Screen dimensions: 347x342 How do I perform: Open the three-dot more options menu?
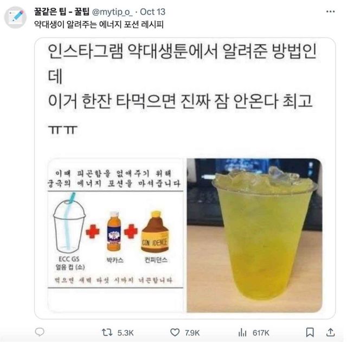[x=330, y=11]
